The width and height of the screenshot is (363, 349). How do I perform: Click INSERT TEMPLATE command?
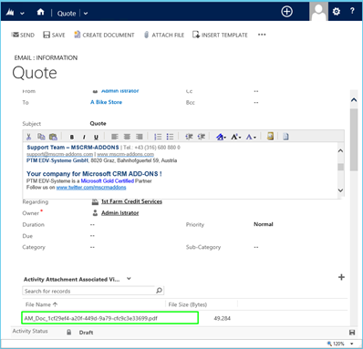[220, 35]
